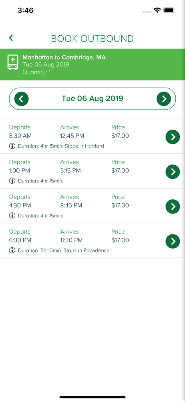This screenshot has width=185, height=402.
Task: Tap the bus icon in green banner
Action: coord(13,62)
